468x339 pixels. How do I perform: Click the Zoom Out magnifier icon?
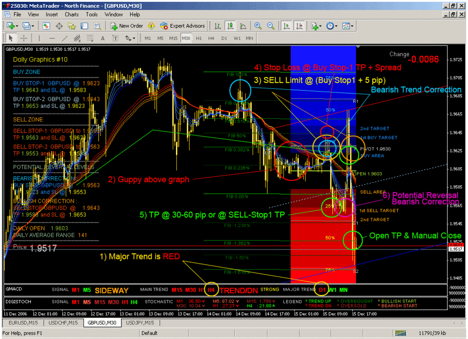[271, 26]
